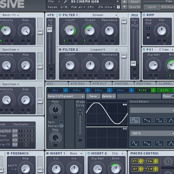Open the 5 LFO modulation tab
The image size is (174, 174).
pyautogui.click(x=143, y=90)
